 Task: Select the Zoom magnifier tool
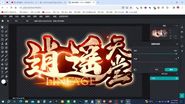(x=2, y=76)
